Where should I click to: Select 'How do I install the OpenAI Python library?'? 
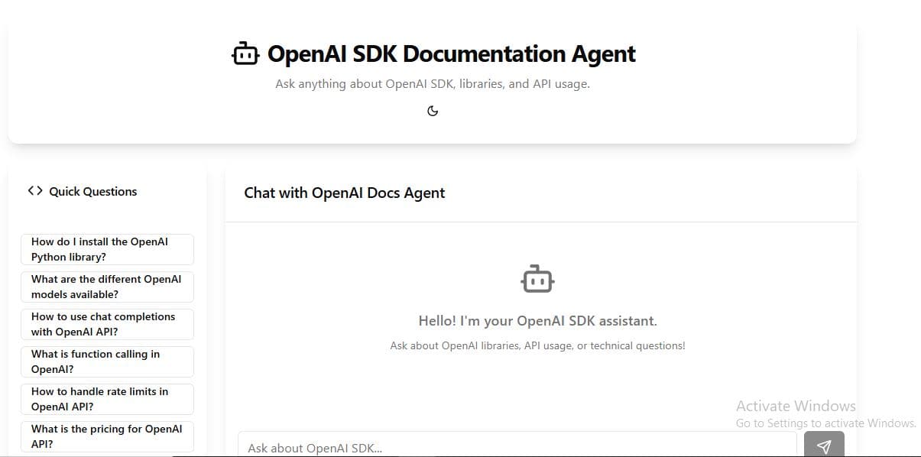click(x=107, y=249)
